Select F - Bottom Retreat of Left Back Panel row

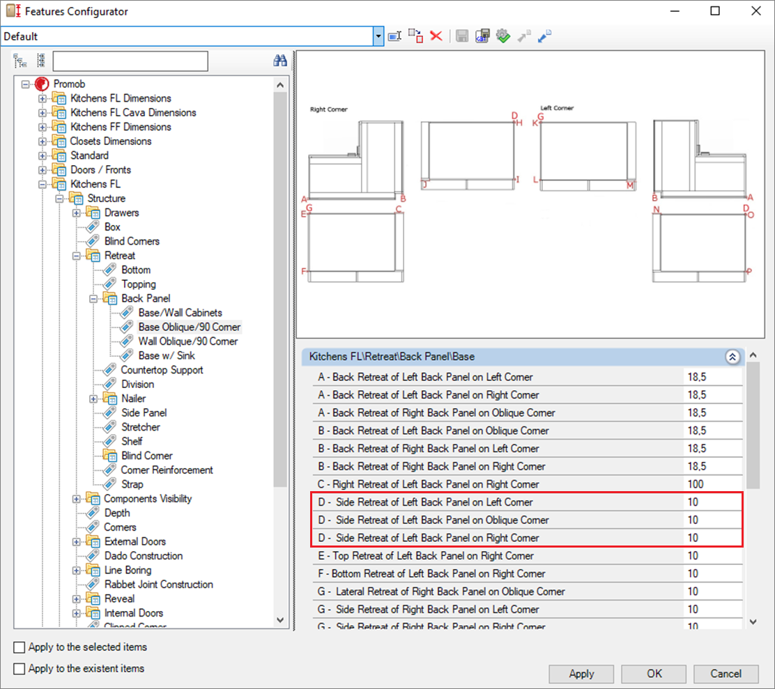[528, 573]
